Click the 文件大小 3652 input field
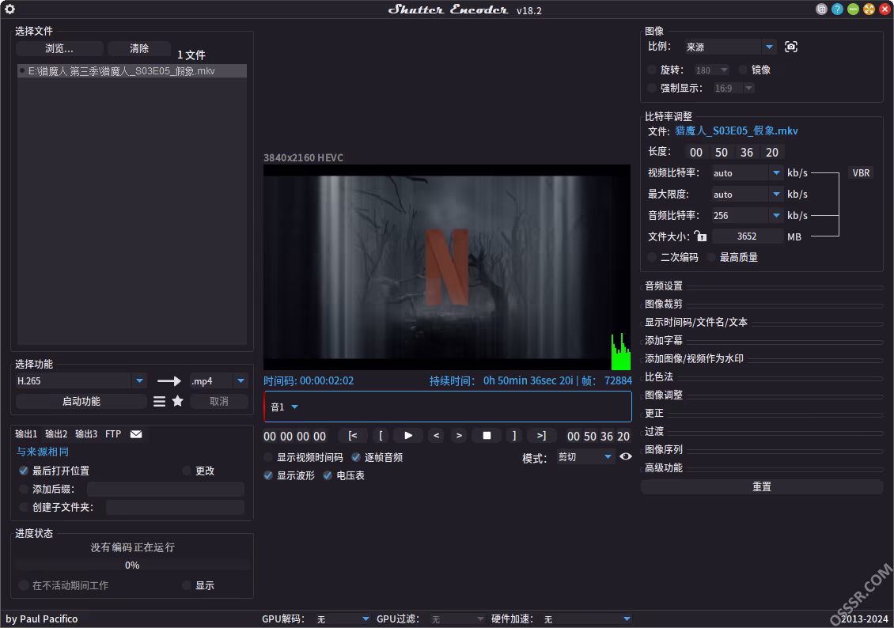This screenshot has height=628, width=894. [x=747, y=236]
